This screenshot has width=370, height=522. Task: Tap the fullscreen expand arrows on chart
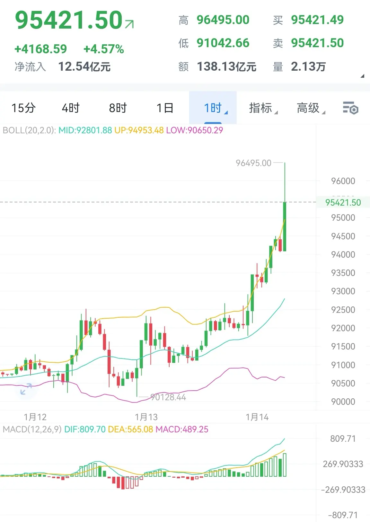click(26, 389)
